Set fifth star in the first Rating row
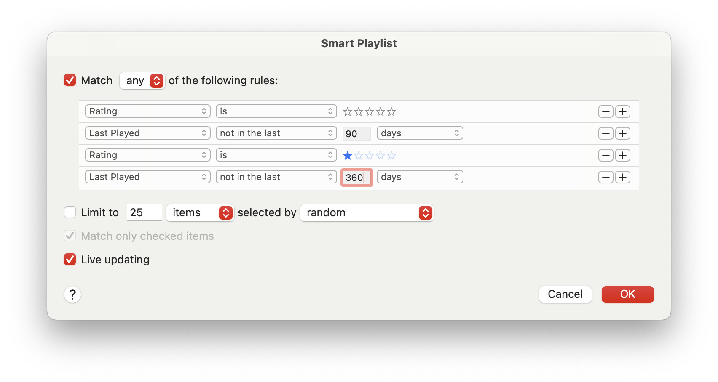Screen dimensions: 718x382 click(x=391, y=111)
